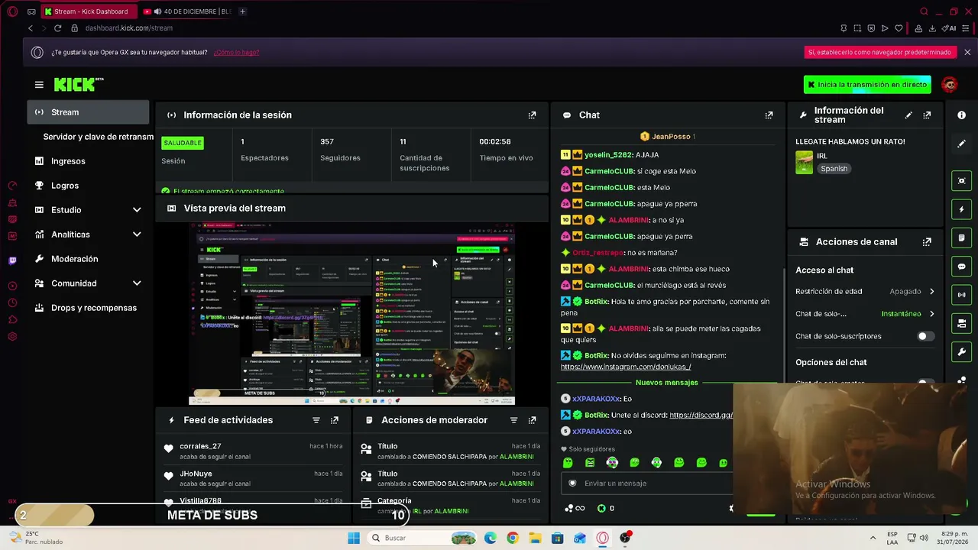Select the first green ghost emote in chat
The height and width of the screenshot is (550, 978).
coord(568,463)
